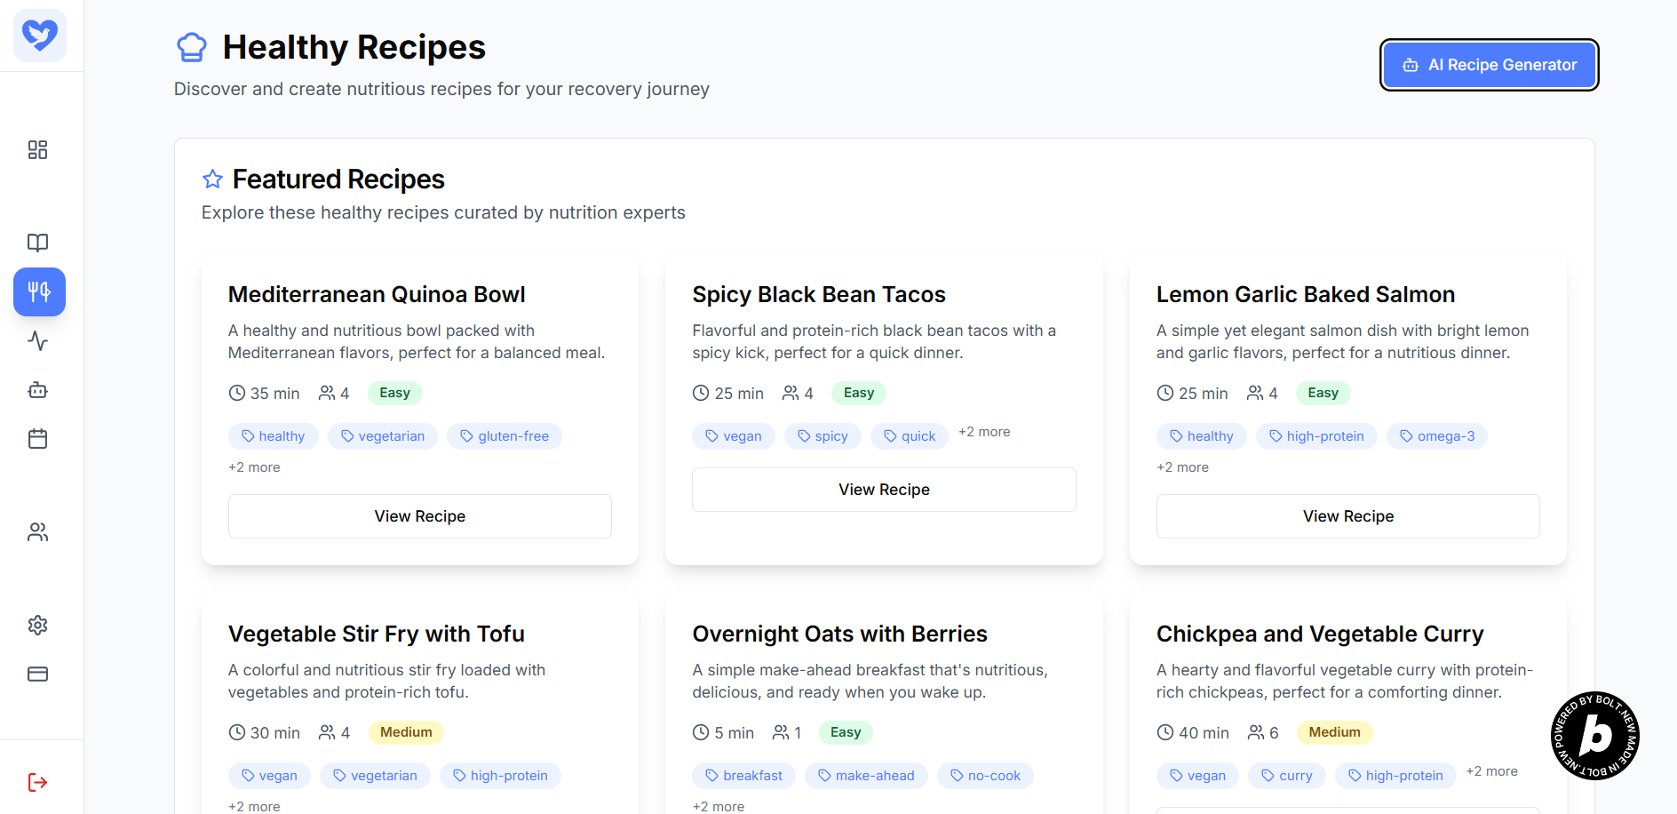Open the book icon in sidebar
Viewport: 1677px width, 814px height.
(x=38, y=243)
